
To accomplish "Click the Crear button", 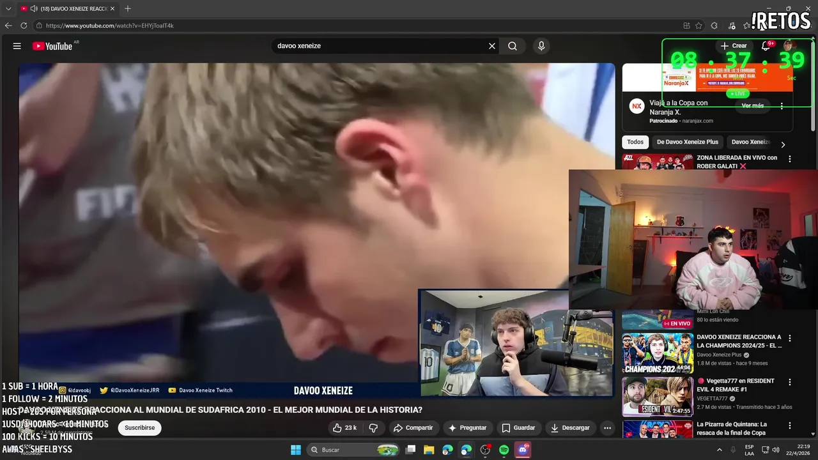I will click(x=733, y=46).
